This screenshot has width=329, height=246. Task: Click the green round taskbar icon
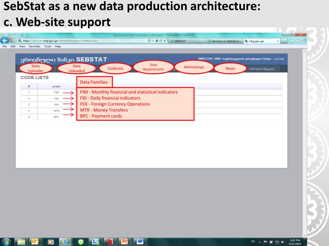point(81,242)
